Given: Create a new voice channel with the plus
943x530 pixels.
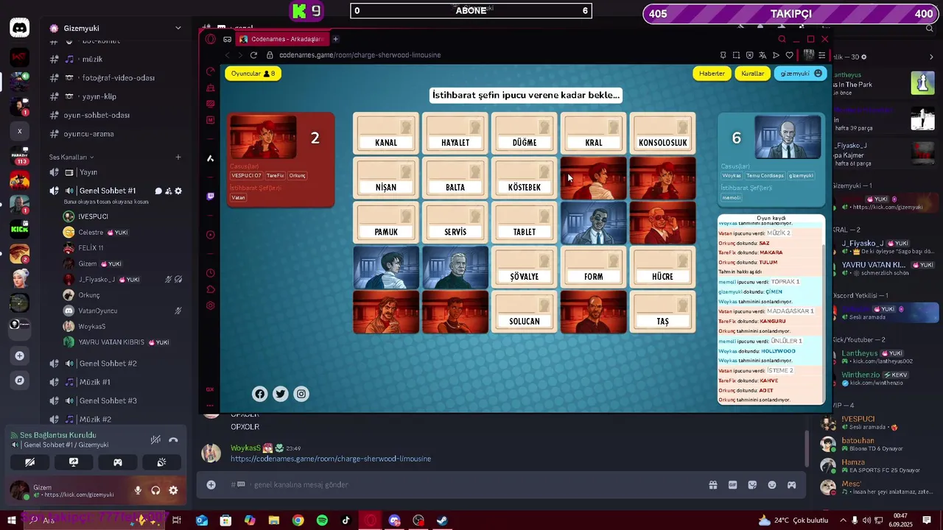Looking at the screenshot, I should [178, 157].
